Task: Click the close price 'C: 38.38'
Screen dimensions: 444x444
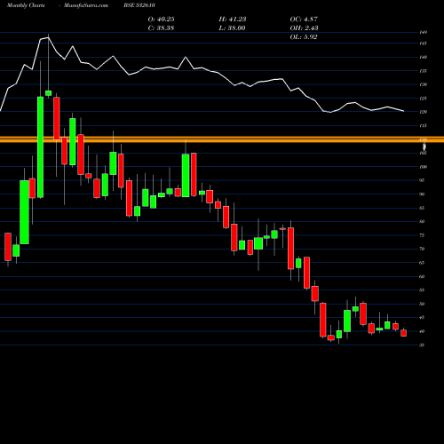Action: click(161, 28)
